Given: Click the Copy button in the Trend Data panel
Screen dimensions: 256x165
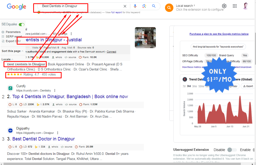Looking at the screenshot, I should click(234, 86).
